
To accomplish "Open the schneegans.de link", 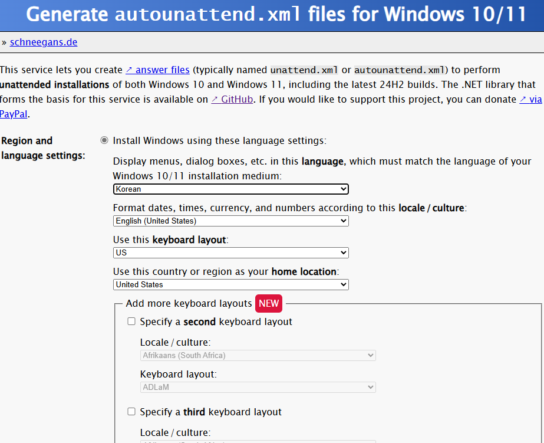I will (43, 42).
